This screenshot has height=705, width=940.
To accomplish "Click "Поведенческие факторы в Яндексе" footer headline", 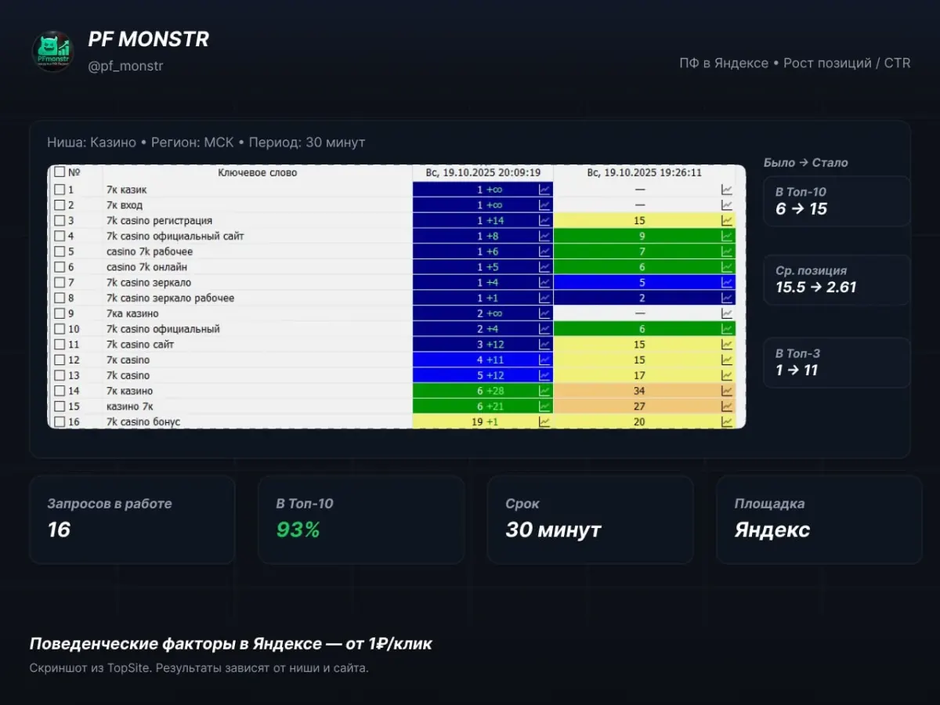I will pyautogui.click(x=175, y=644).
